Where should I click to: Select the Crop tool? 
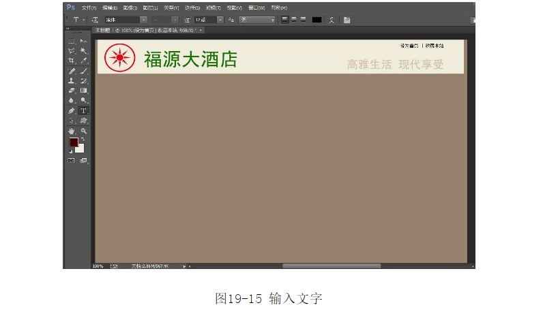click(x=72, y=61)
